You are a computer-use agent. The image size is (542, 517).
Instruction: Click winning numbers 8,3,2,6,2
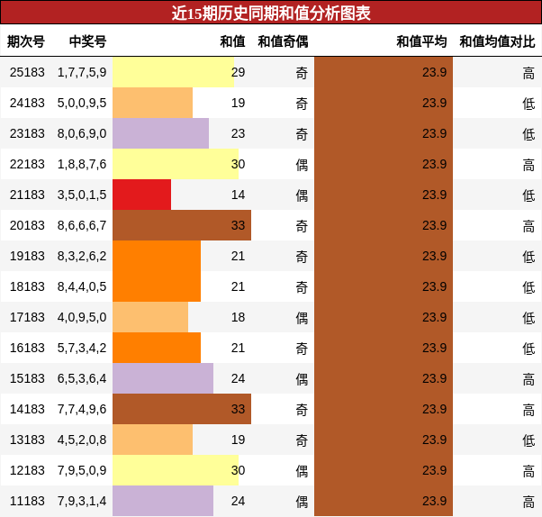click(x=82, y=256)
